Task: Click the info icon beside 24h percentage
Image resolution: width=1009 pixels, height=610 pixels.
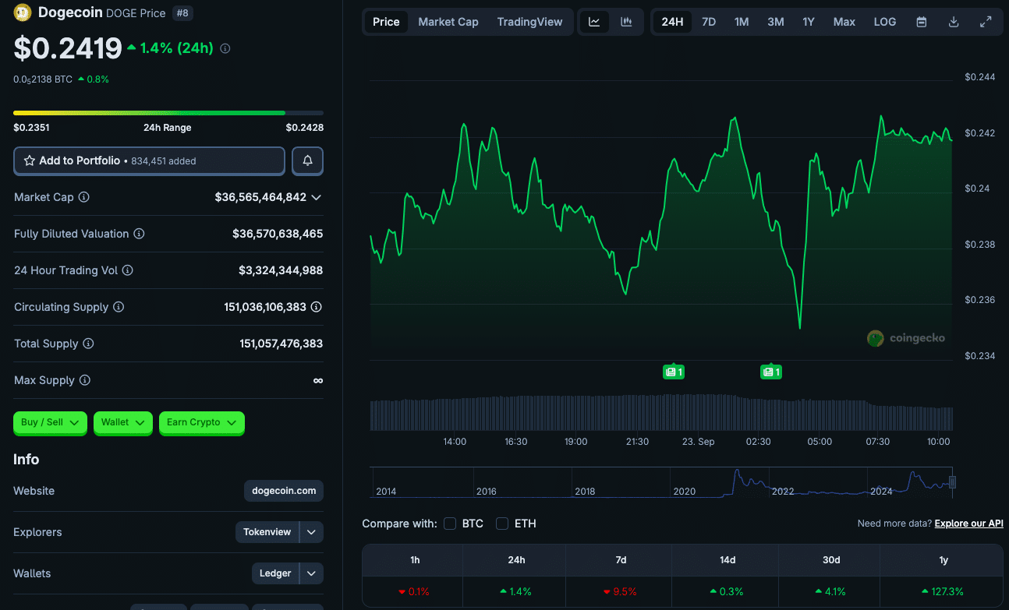Action: tap(225, 48)
